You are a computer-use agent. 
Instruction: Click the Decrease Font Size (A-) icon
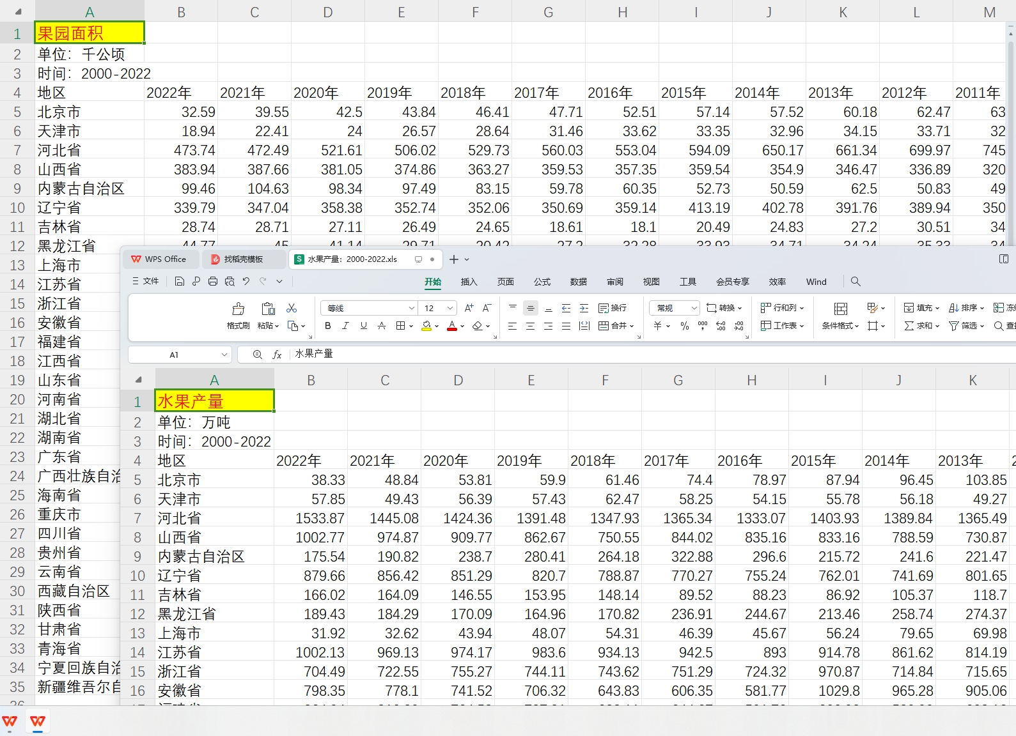[487, 308]
